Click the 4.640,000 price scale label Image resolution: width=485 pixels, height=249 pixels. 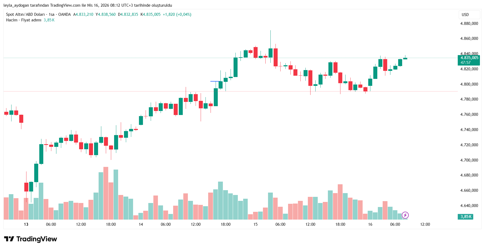coord(469,206)
